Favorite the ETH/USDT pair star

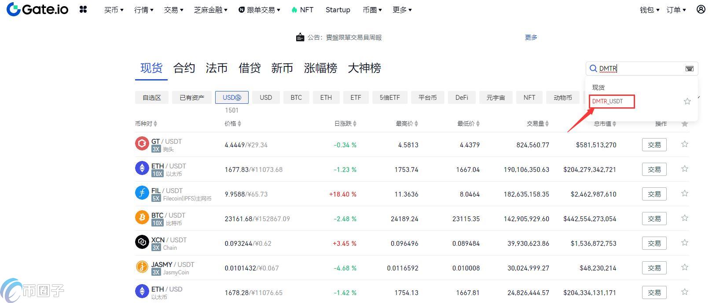684,168
